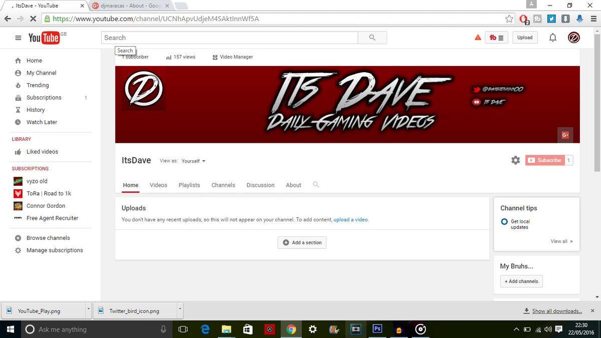Open Microsoft Edge from the taskbar
The width and height of the screenshot is (601, 338).
(205, 329)
